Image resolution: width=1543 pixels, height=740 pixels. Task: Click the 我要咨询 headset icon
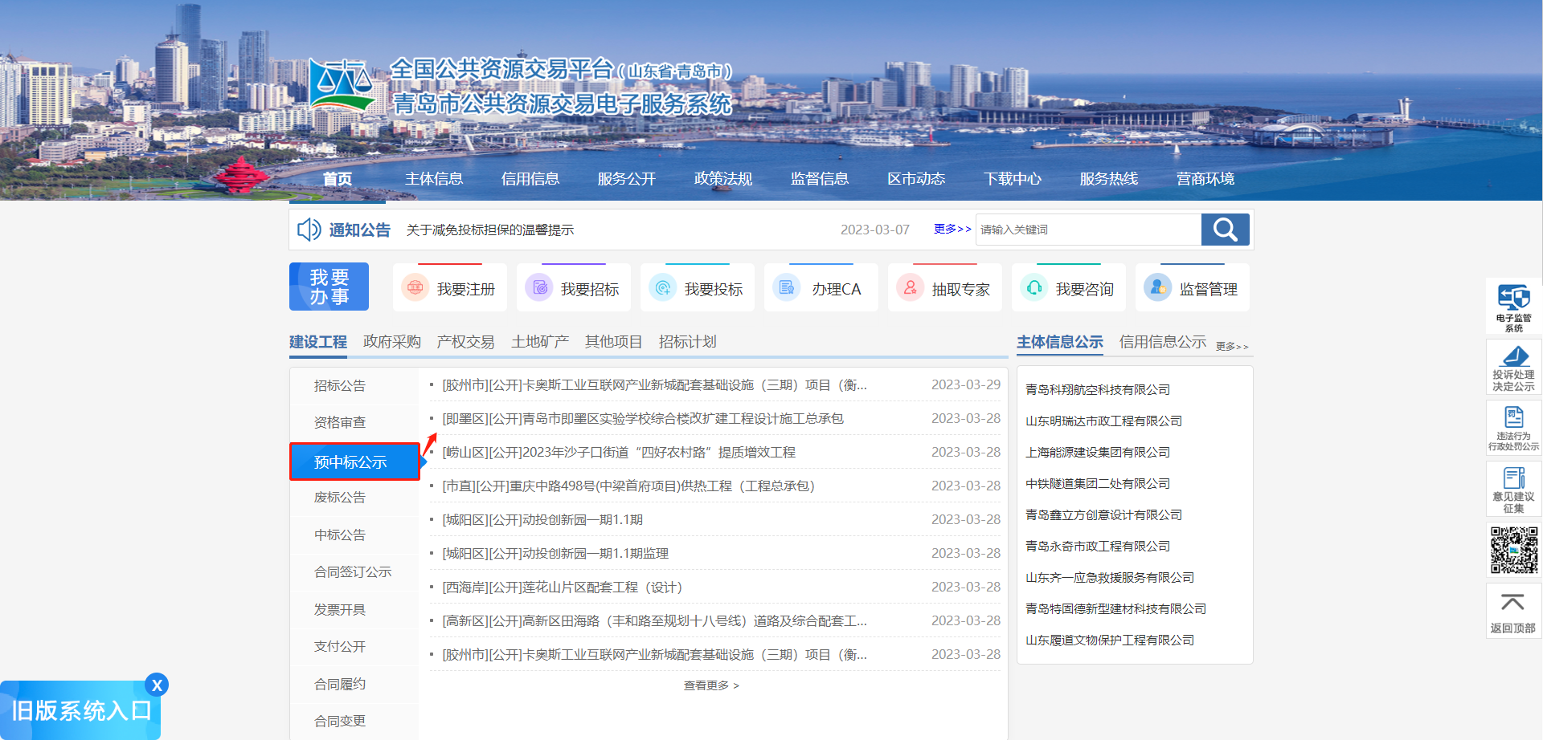coord(1034,287)
